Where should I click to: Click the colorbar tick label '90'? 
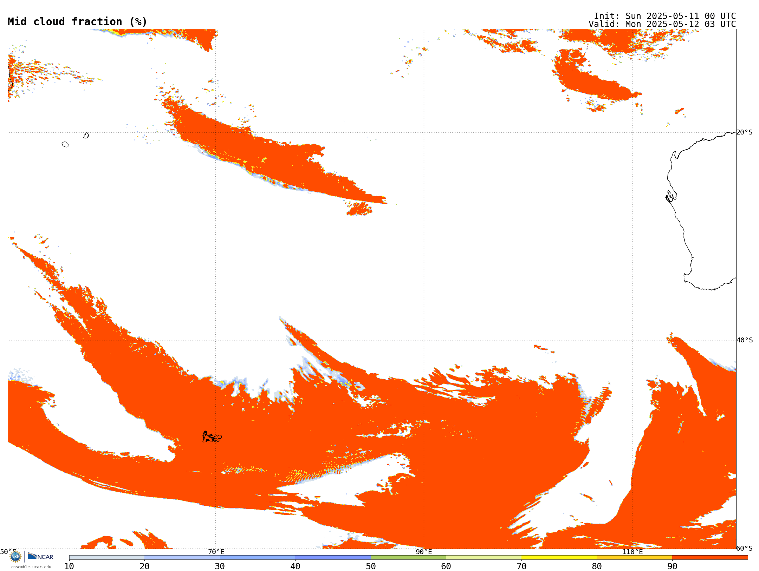(672, 566)
